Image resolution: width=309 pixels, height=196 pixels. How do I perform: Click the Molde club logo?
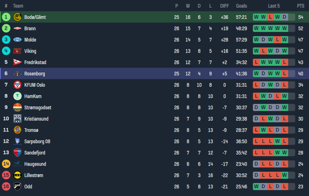(x=17, y=40)
